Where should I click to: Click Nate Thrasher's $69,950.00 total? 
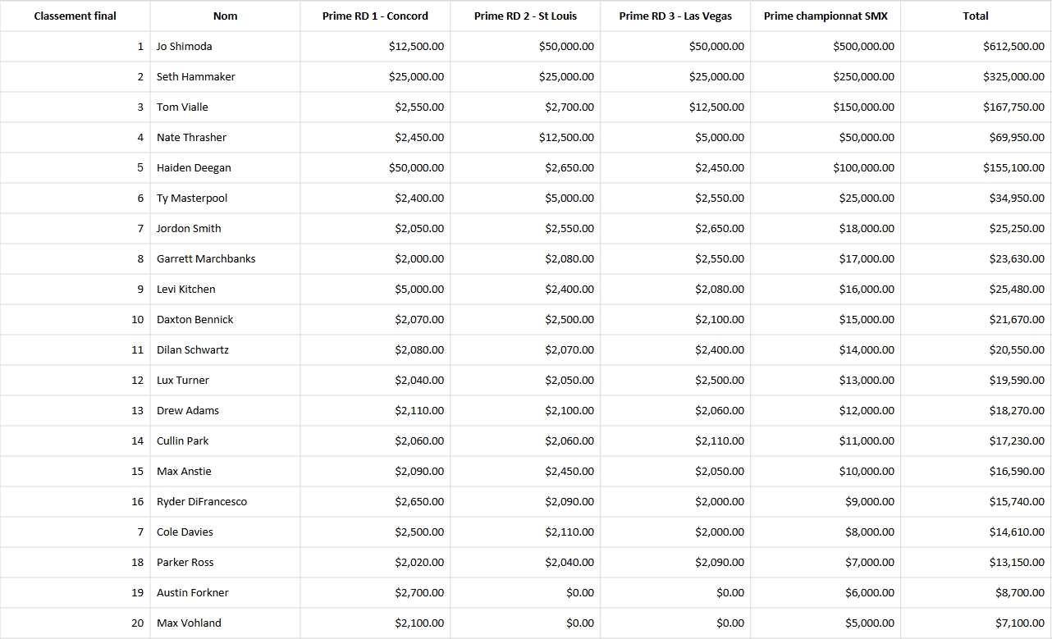tap(976, 137)
